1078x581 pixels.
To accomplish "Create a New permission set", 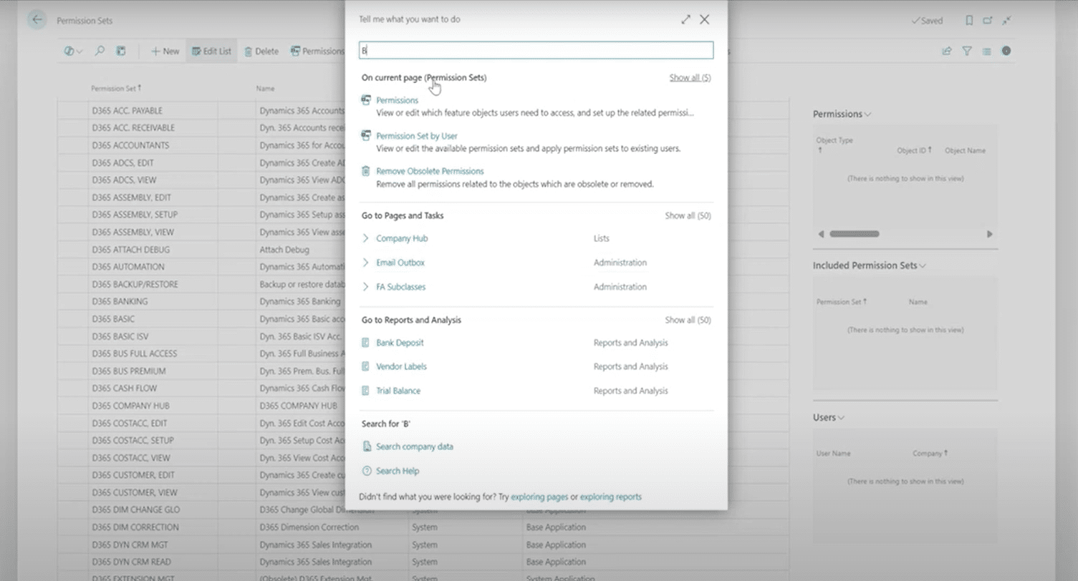I will 165,52.
